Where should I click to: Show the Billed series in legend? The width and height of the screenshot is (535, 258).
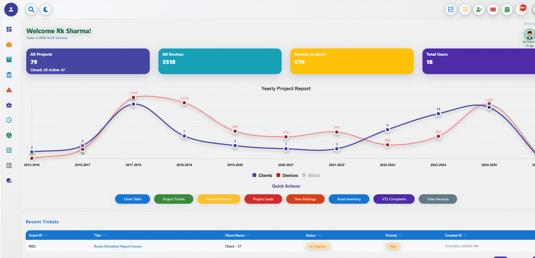[311, 175]
